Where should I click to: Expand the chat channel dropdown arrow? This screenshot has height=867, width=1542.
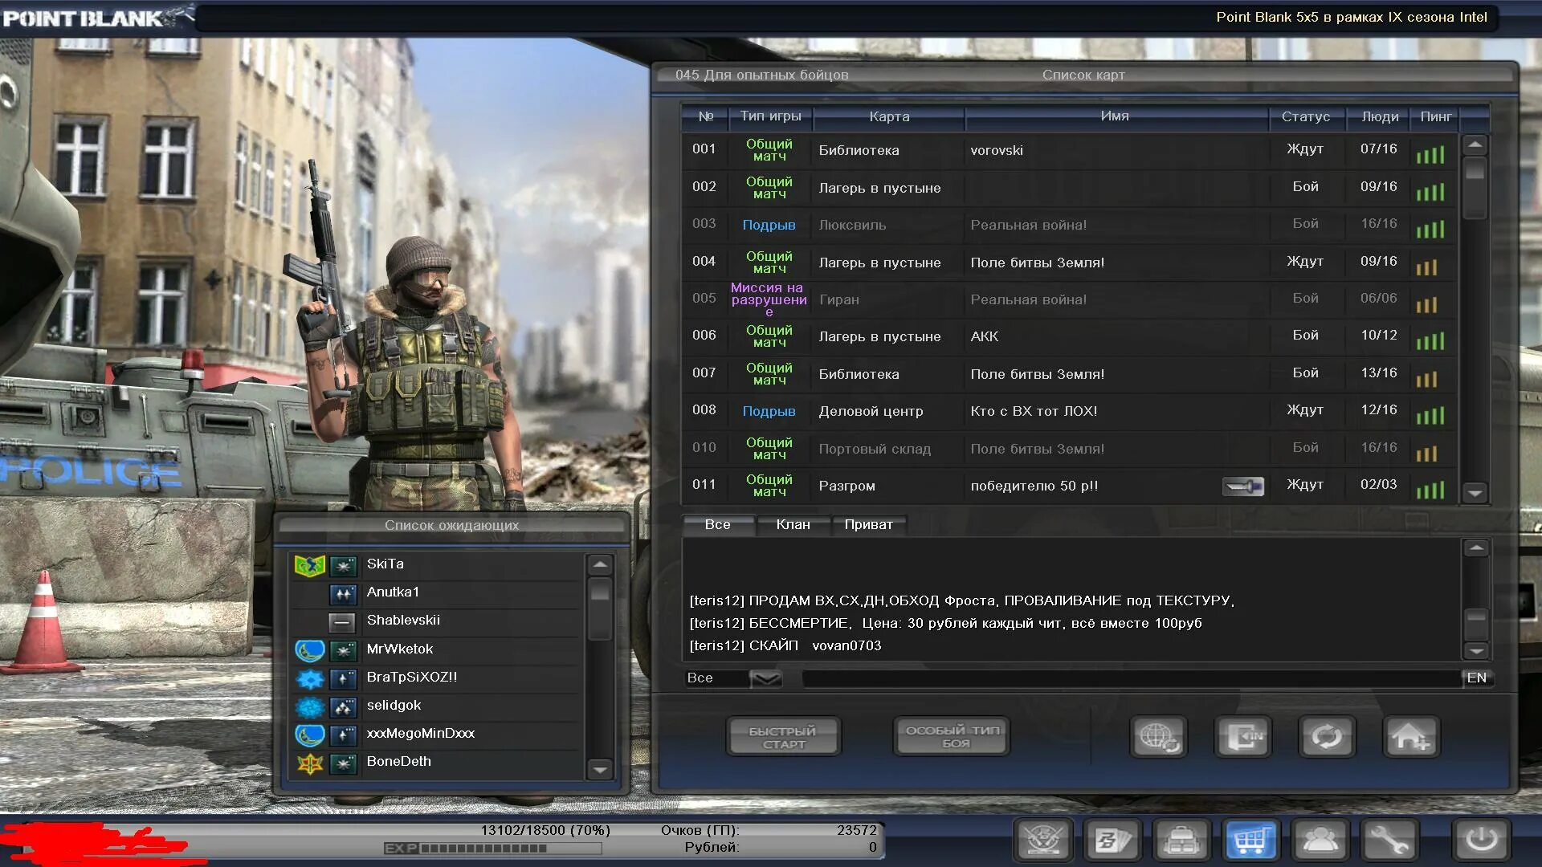click(x=765, y=679)
